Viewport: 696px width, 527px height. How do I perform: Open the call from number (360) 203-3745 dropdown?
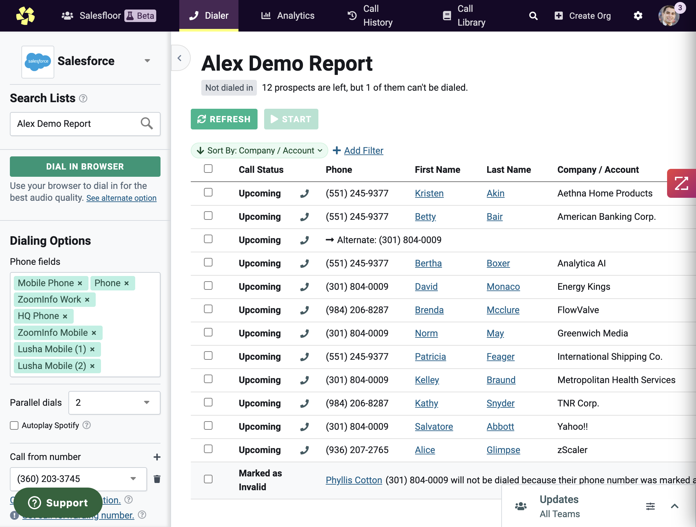78,479
